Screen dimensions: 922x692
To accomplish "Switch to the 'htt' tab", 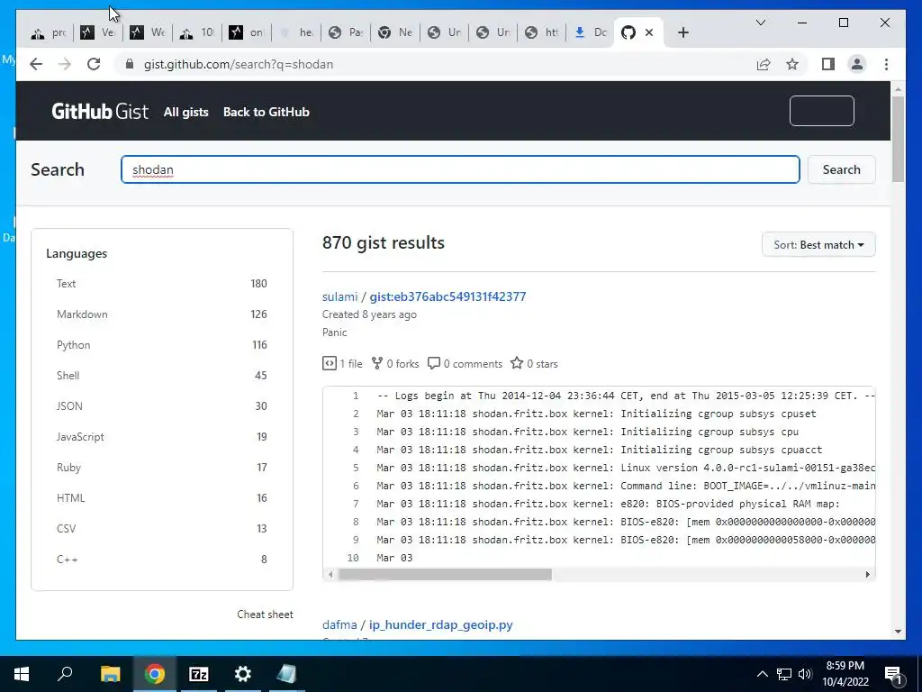I will (x=541, y=32).
